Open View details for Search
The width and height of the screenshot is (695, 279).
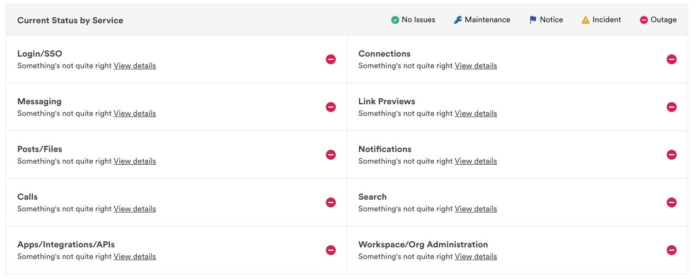click(x=476, y=209)
